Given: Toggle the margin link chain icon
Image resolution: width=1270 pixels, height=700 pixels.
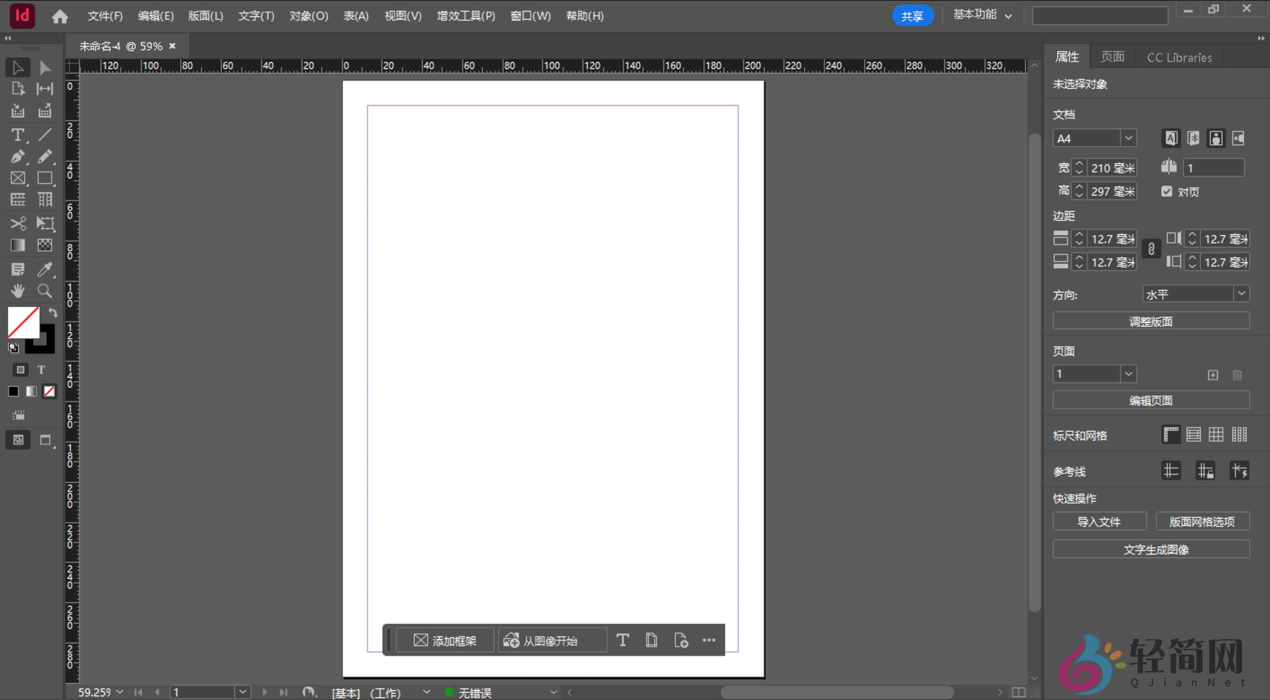Looking at the screenshot, I should click(1151, 249).
